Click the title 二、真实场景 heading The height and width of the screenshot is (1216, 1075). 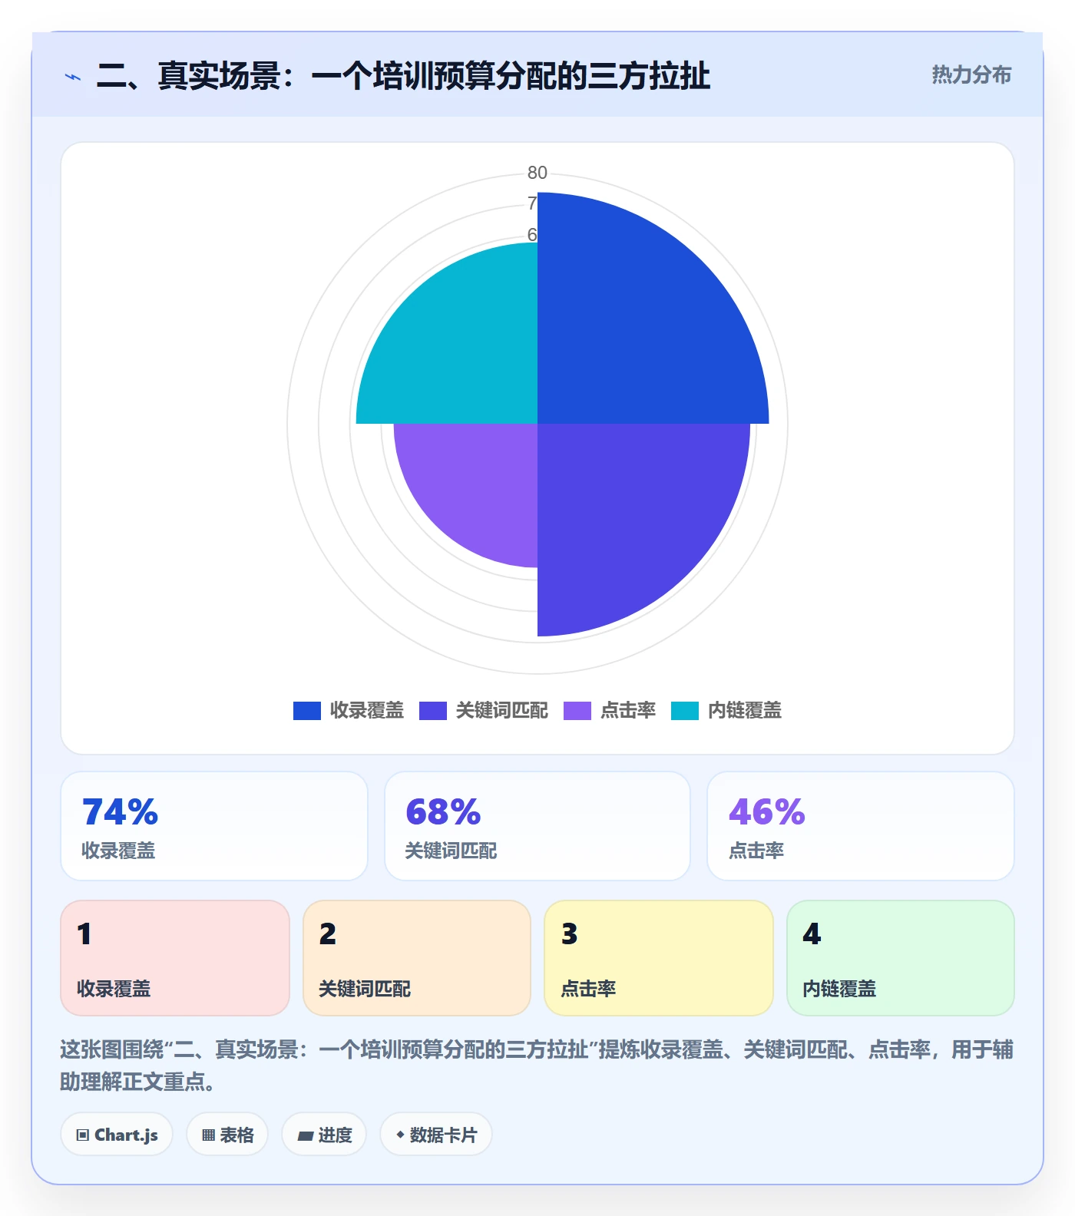403,76
